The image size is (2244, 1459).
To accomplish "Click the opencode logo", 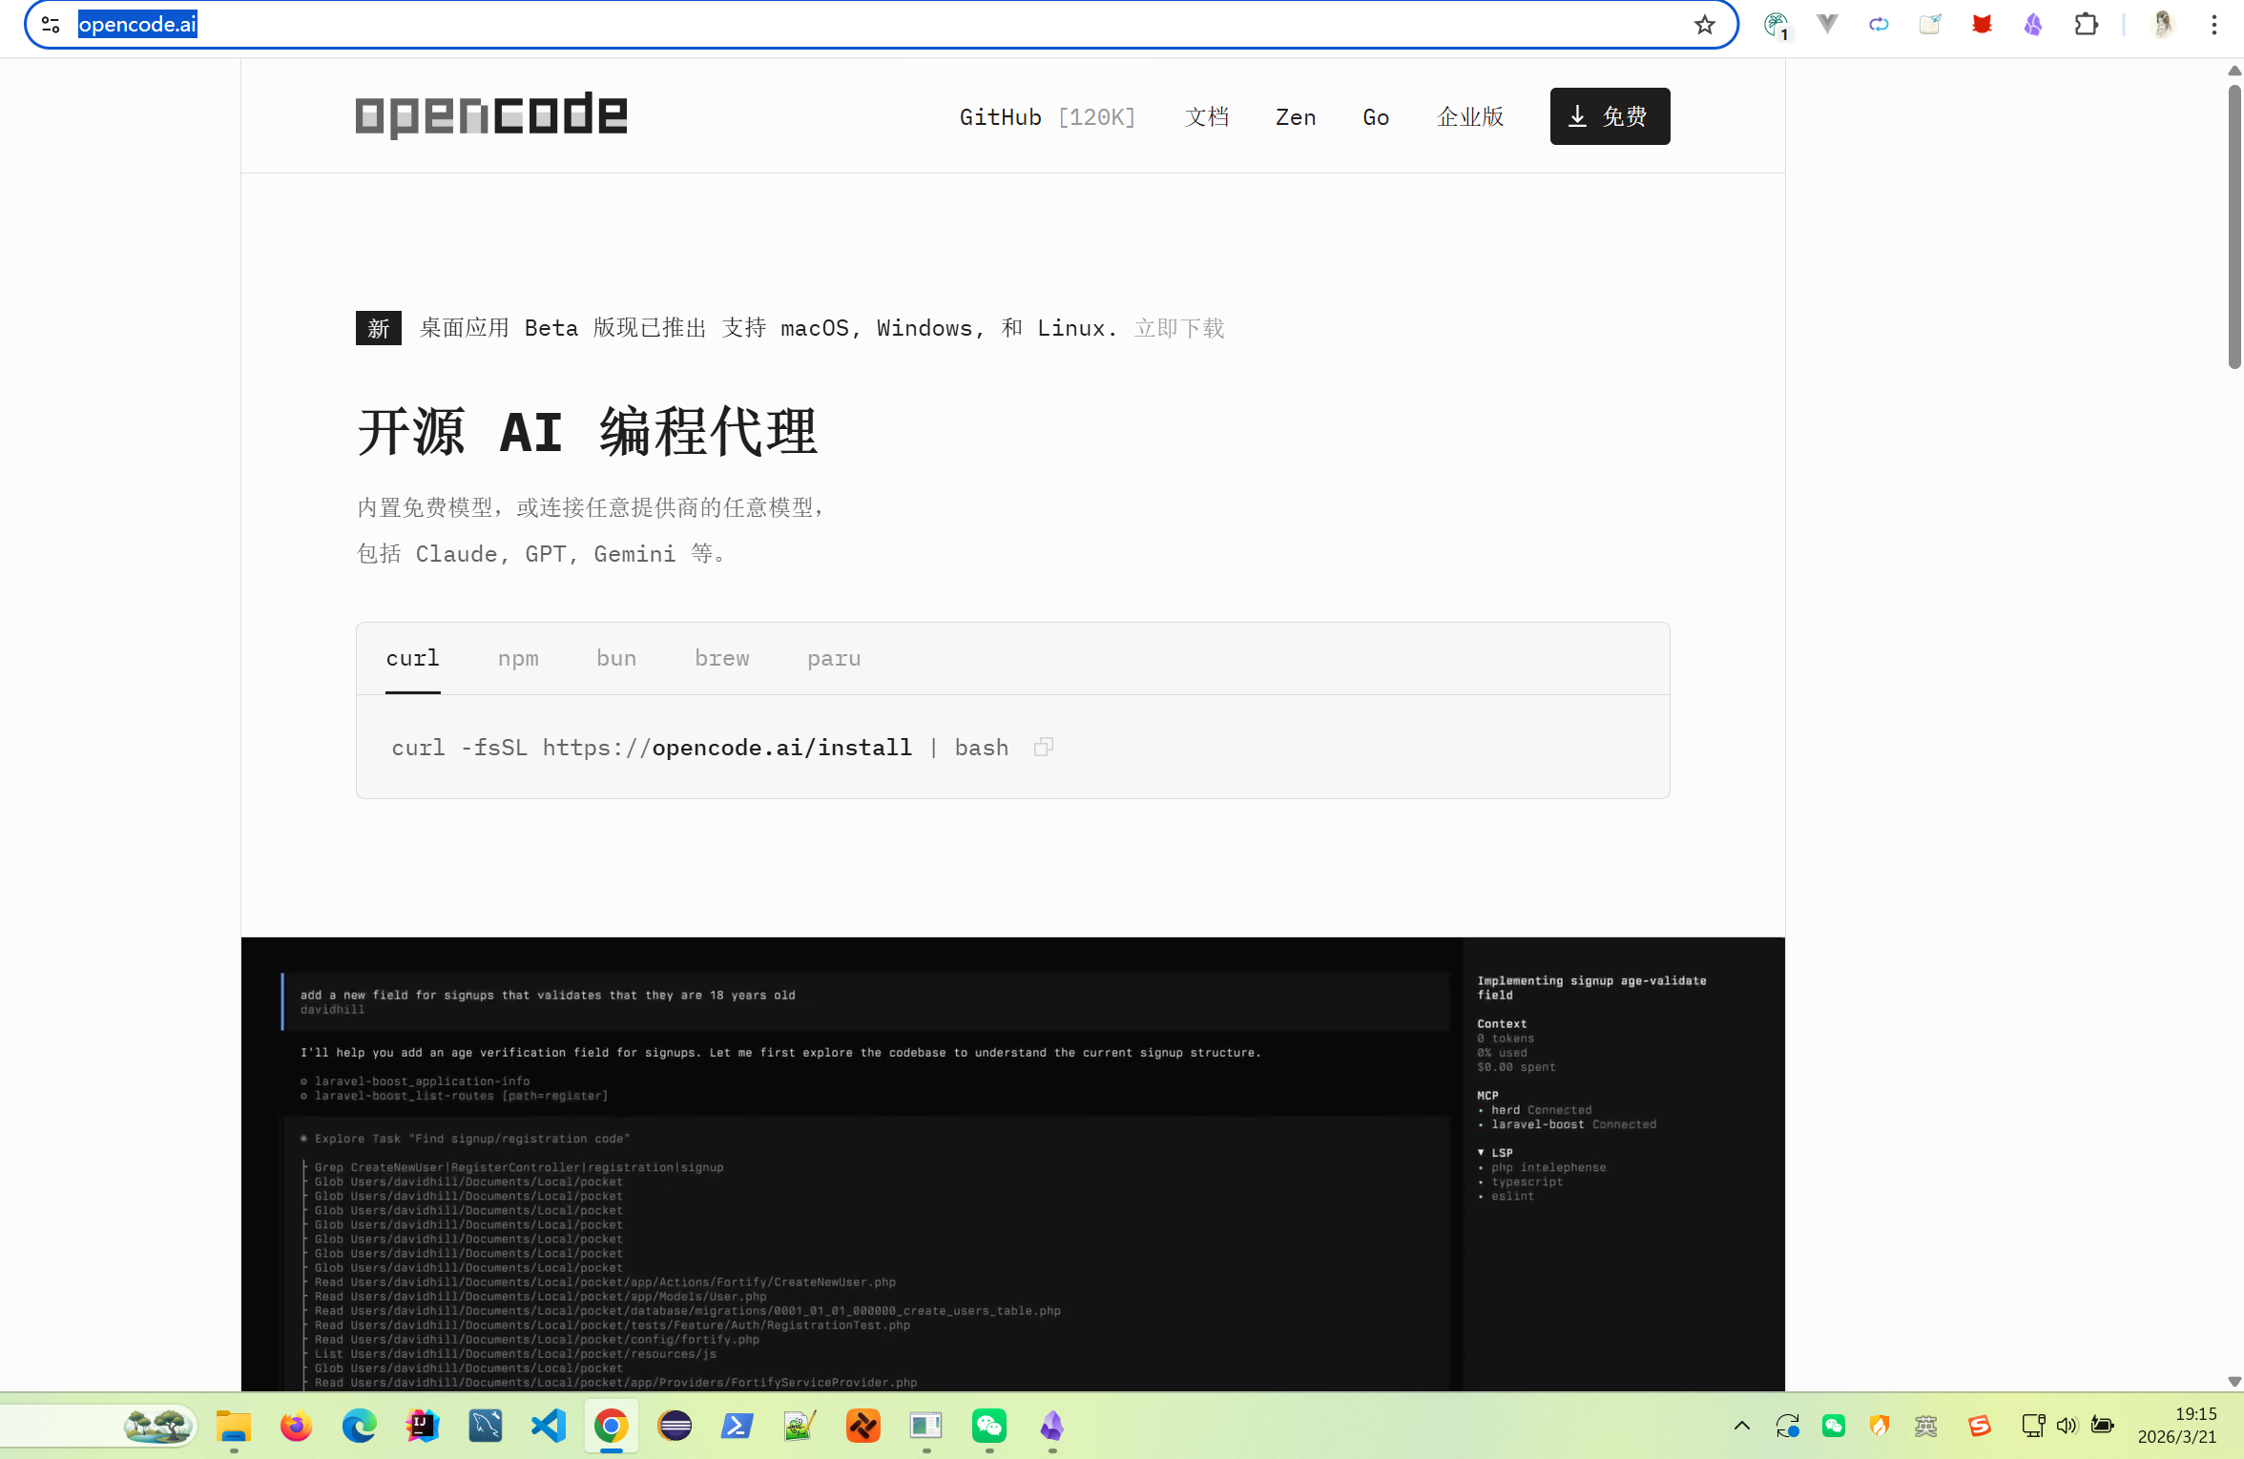I will click(490, 114).
